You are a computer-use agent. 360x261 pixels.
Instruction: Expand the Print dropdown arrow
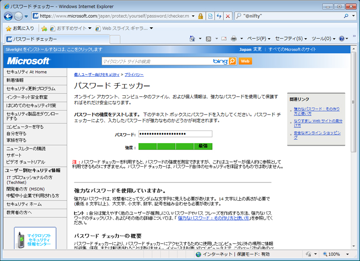[x=241, y=39]
